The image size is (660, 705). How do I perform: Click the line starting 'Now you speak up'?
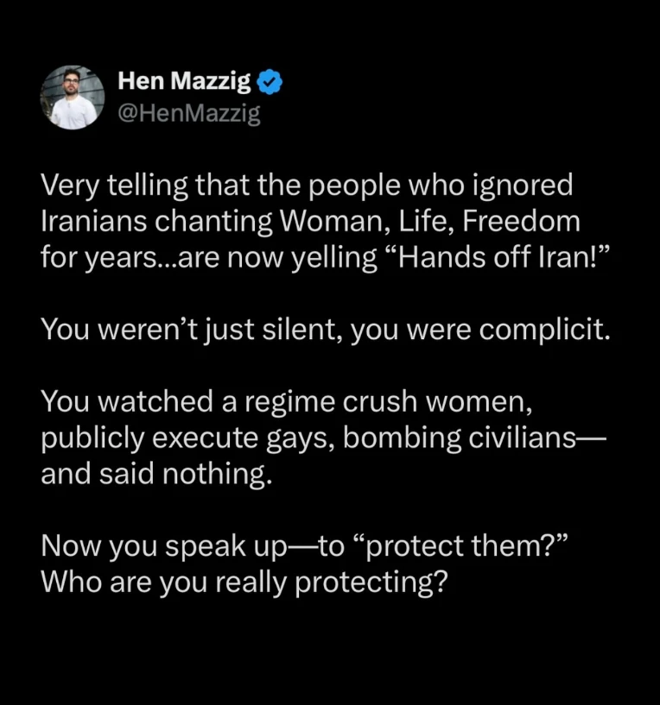coord(305,546)
